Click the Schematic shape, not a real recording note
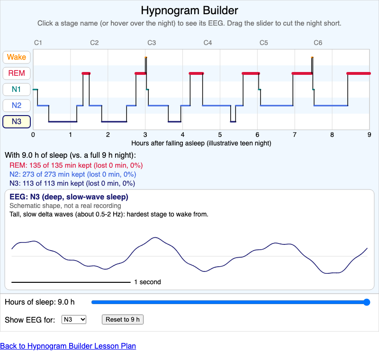This screenshot has height=360, width=379. [65, 206]
